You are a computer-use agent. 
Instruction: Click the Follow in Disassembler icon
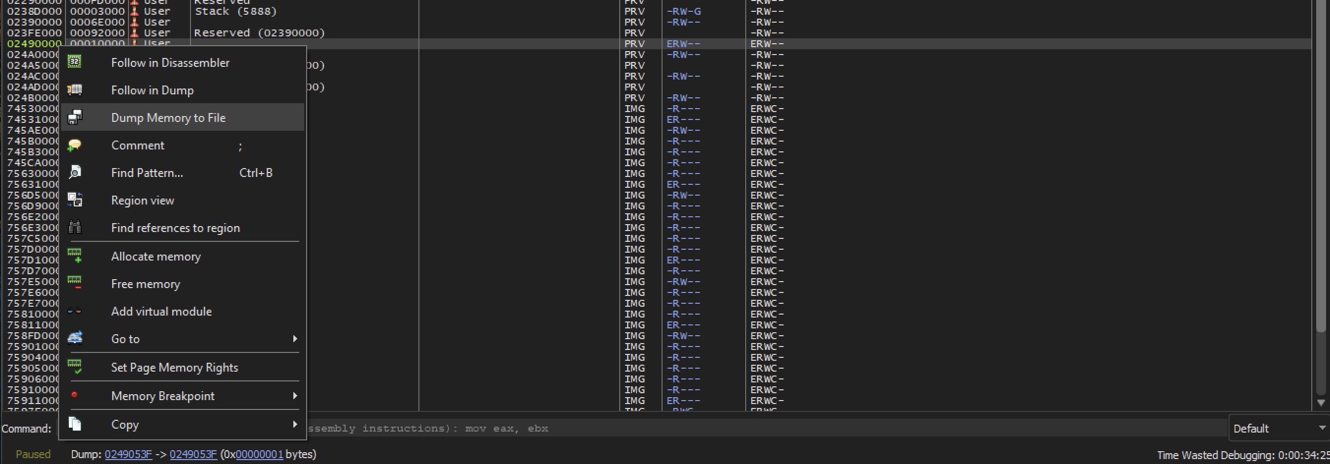click(74, 62)
